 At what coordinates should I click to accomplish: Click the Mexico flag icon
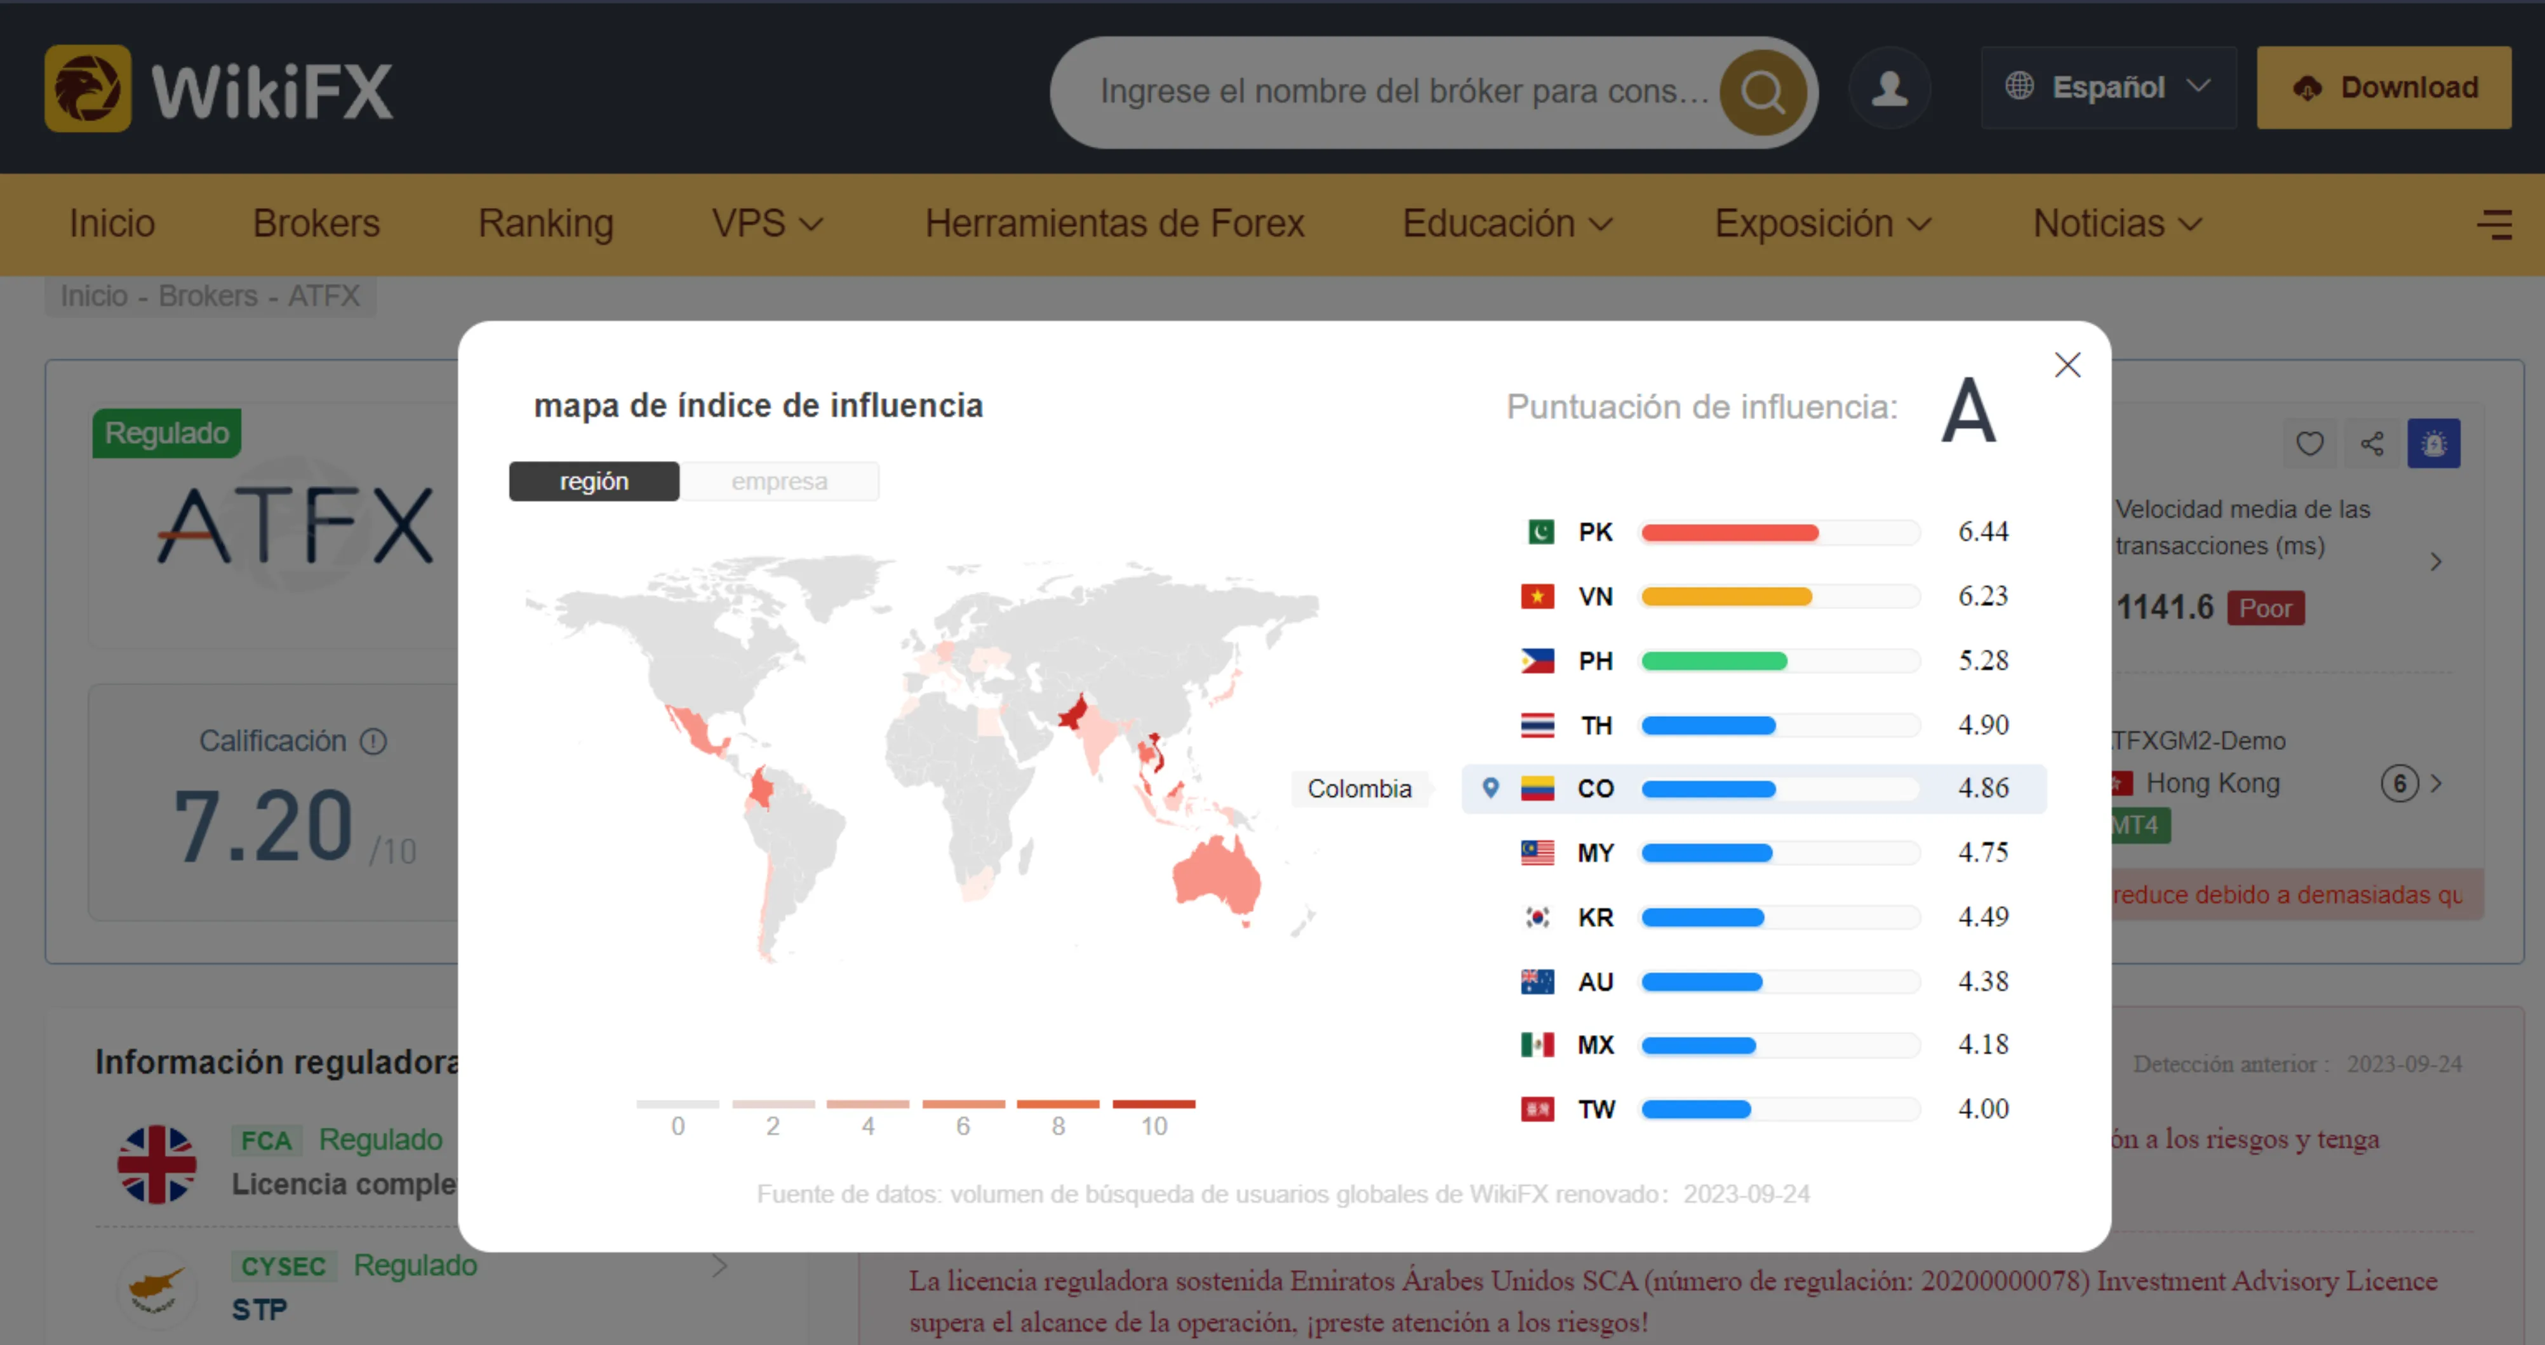tap(1537, 1045)
